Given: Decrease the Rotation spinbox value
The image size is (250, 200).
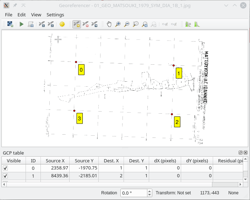Looking at the screenshot, I should [x=150, y=195].
